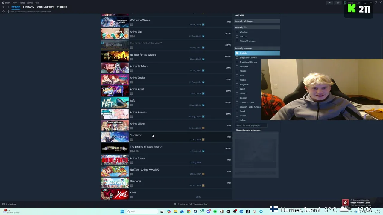Reload the store page with refresh icon
This screenshot has width=383, height=215.
coord(4,11)
